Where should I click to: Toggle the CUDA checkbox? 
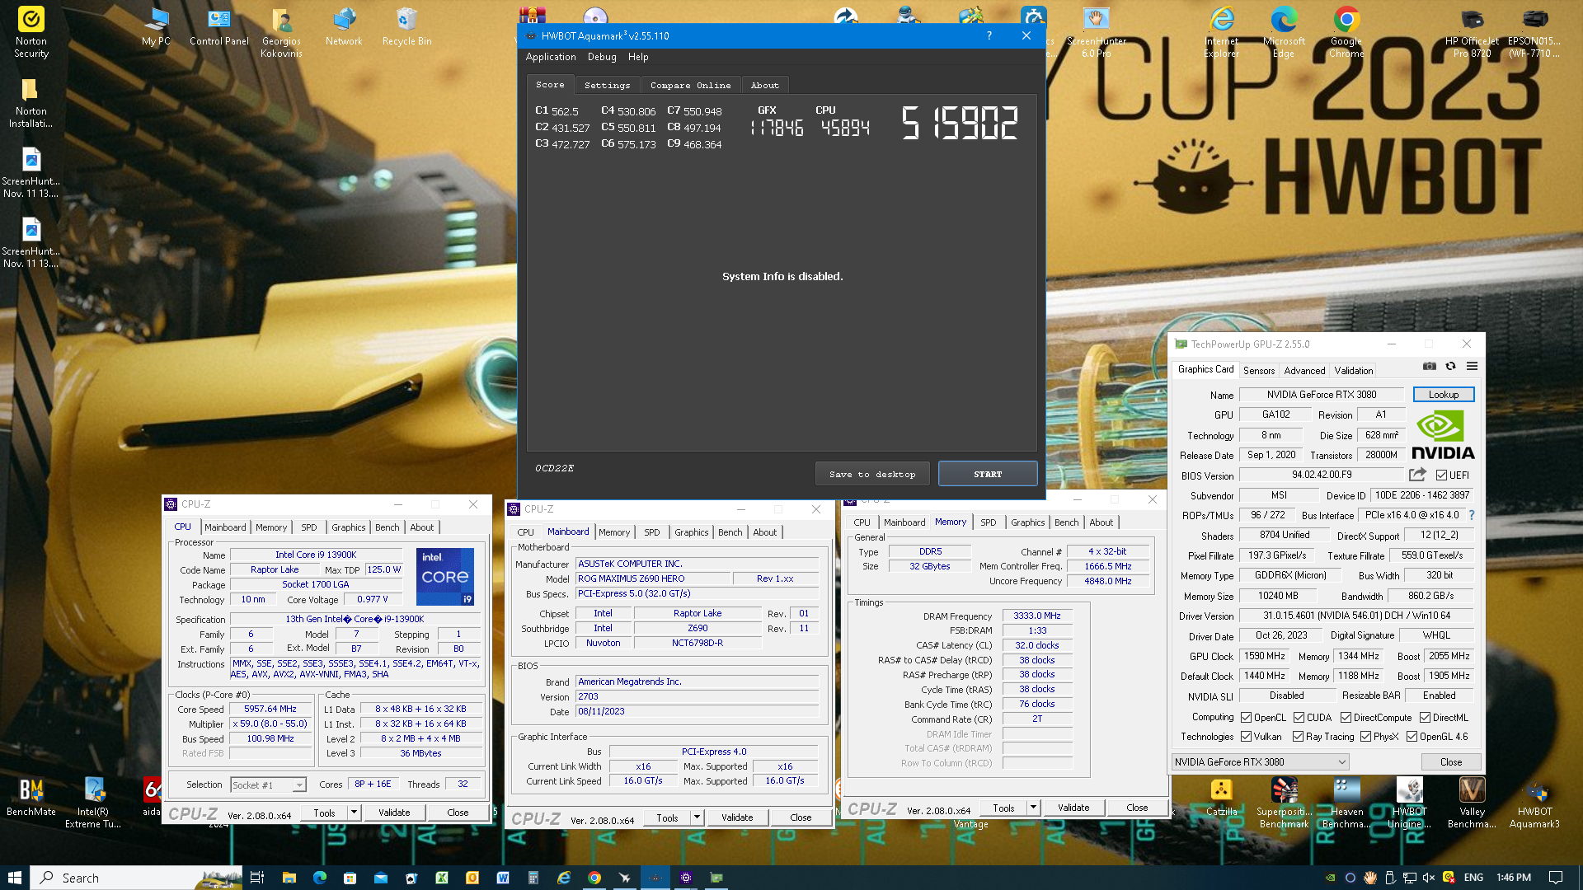(1299, 718)
